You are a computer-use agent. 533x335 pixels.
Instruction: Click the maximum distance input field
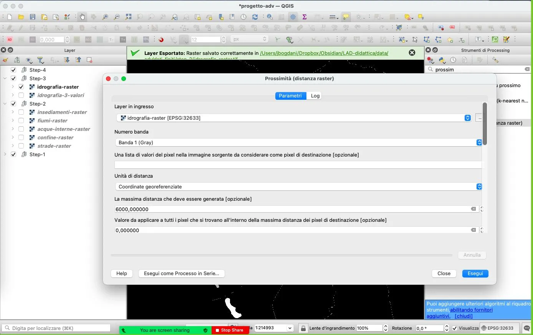(292, 210)
